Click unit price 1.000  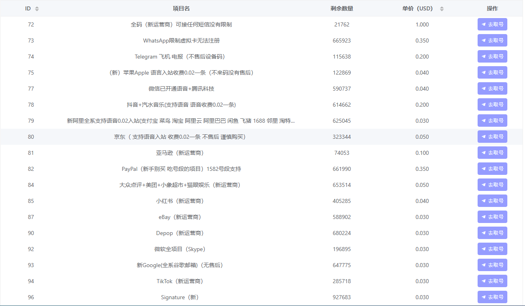coord(422,24)
